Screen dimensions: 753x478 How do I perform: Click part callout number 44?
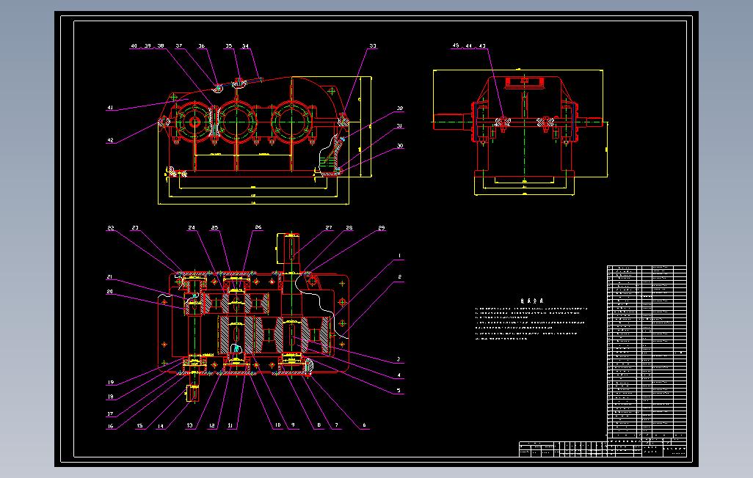[x=469, y=46]
